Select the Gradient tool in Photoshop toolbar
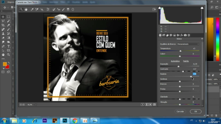Screen dimensions: 221x124 pyautogui.click(x=8, y=38)
